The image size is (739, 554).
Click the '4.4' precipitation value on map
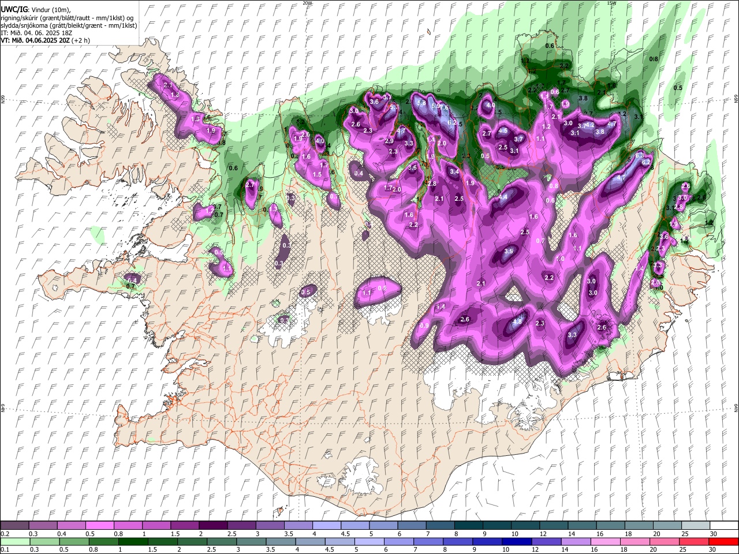click(503, 197)
